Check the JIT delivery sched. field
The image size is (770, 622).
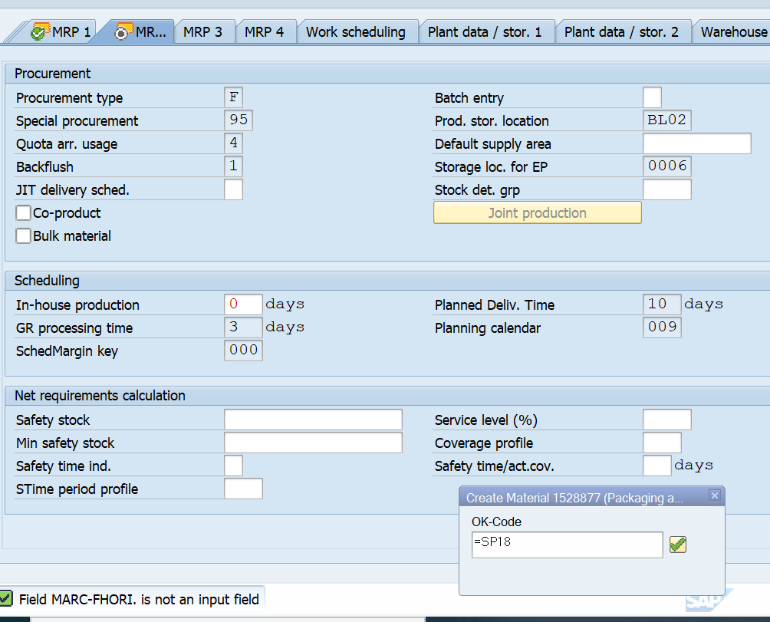pos(233,189)
